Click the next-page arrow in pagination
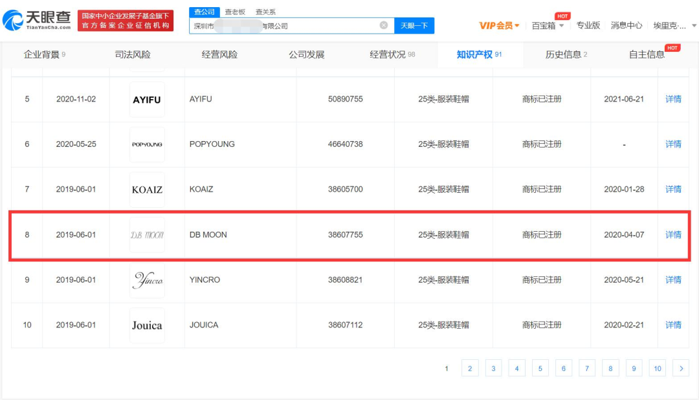 [681, 368]
